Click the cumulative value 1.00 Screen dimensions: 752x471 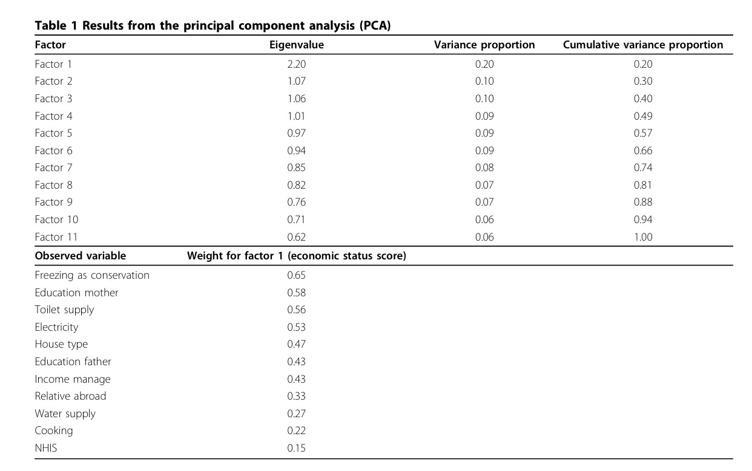tap(643, 237)
